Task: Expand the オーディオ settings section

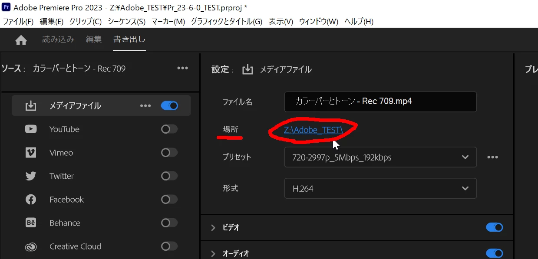Action: (x=213, y=253)
